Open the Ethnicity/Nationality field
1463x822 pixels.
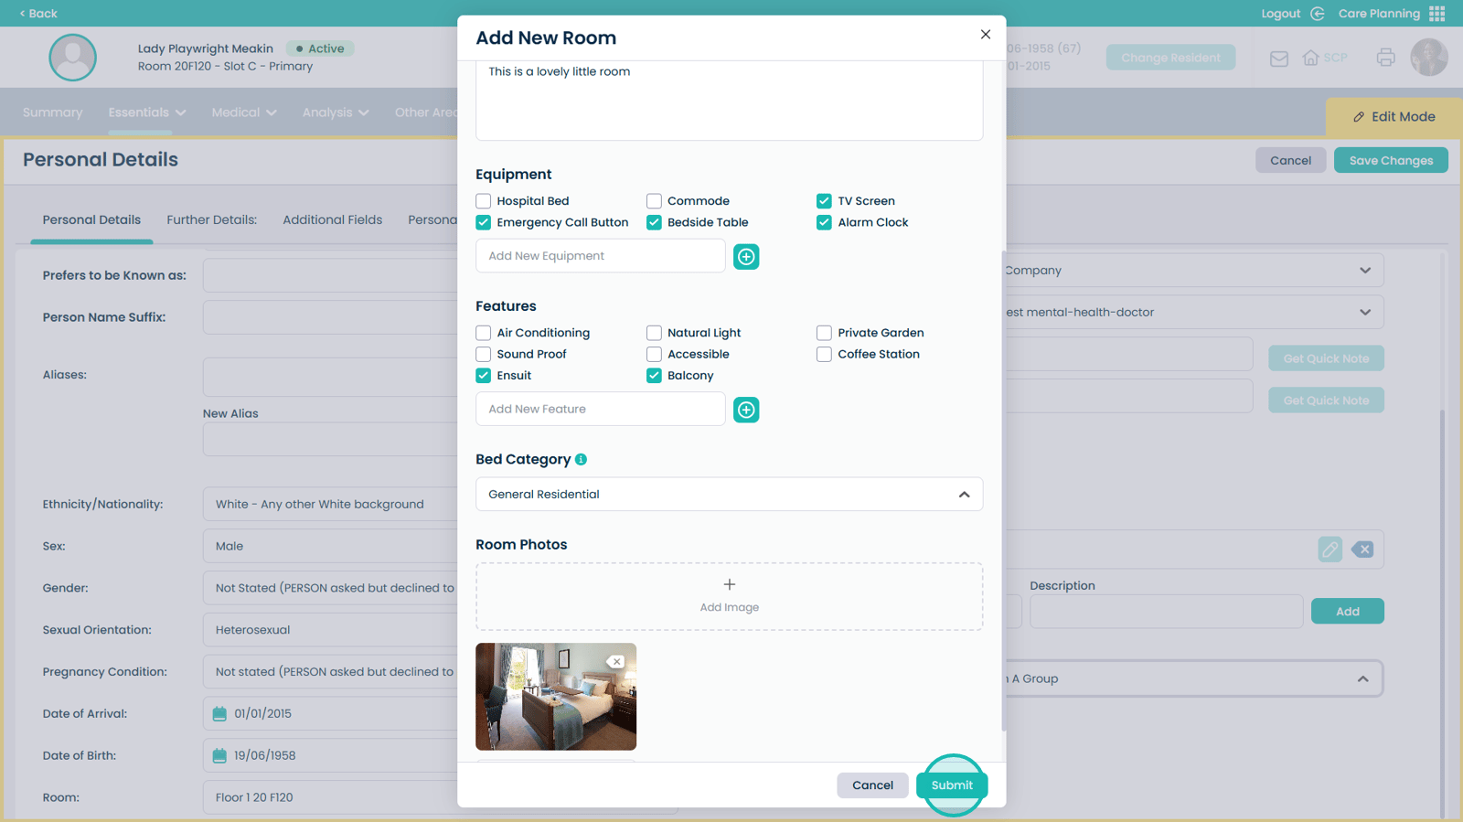tap(330, 505)
